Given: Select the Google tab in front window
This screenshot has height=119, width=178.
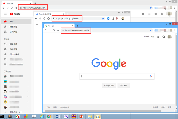Looking at the screenshot, I should pyautogui.click(x=59, y=26).
